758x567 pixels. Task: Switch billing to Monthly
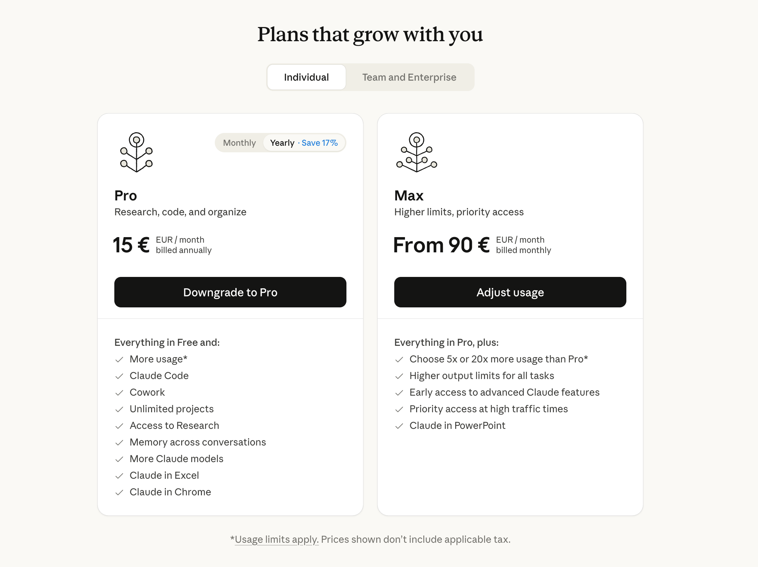click(x=239, y=143)
